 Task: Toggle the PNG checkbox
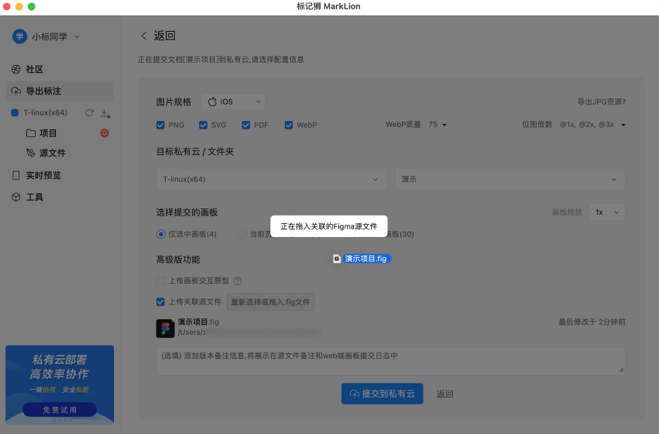click(160, 125)
